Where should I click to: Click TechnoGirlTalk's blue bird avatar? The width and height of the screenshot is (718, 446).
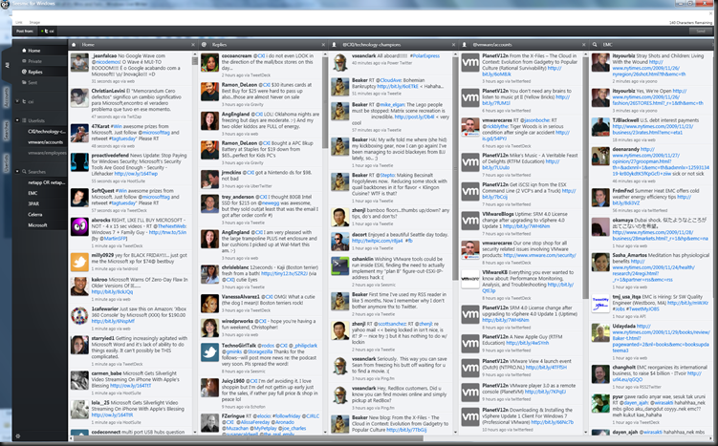coord(209,352)
